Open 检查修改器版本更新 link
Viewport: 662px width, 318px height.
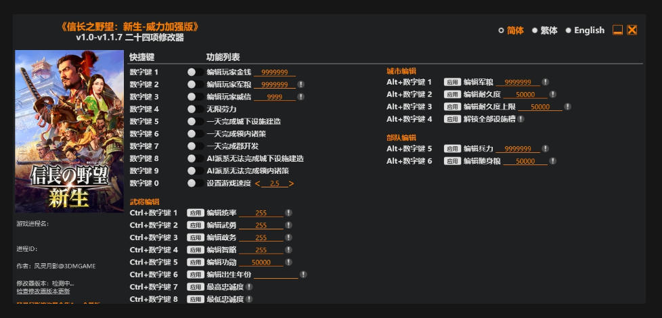coord(43,292)
